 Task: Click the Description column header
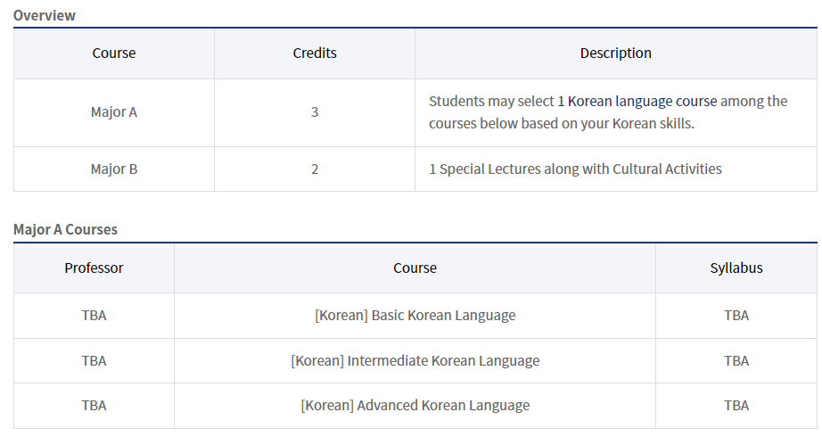(615, 54)
